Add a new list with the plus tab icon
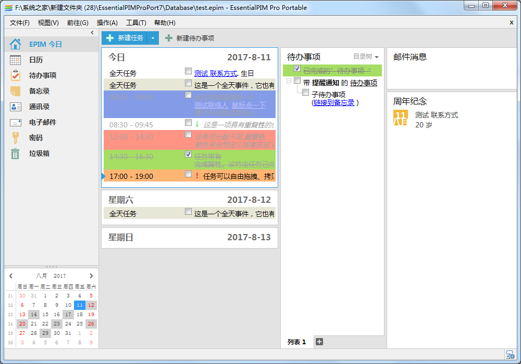The image size is (521, 364). tap(319, 342)
